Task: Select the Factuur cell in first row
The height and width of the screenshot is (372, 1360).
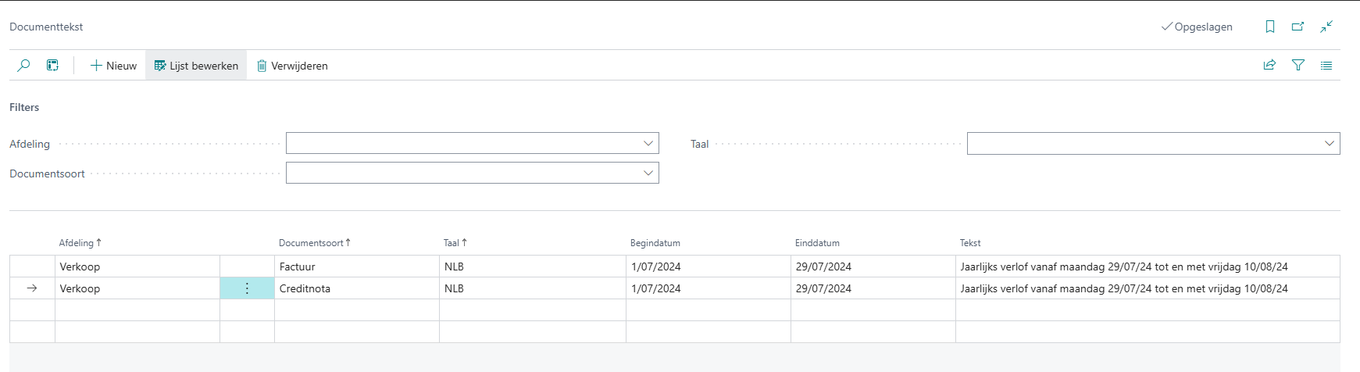Action: pos(356,266)
